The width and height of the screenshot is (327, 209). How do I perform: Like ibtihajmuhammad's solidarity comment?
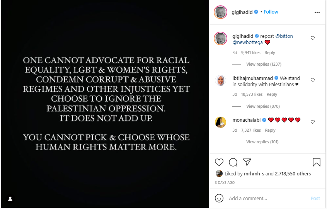click(x=313, y=80)
